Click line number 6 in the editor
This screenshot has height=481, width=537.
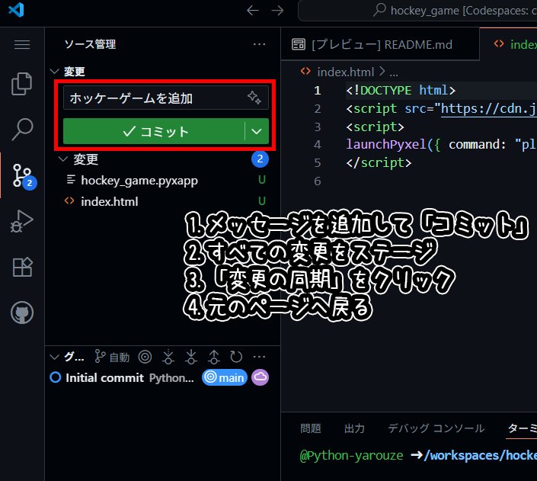coord(318,181)
